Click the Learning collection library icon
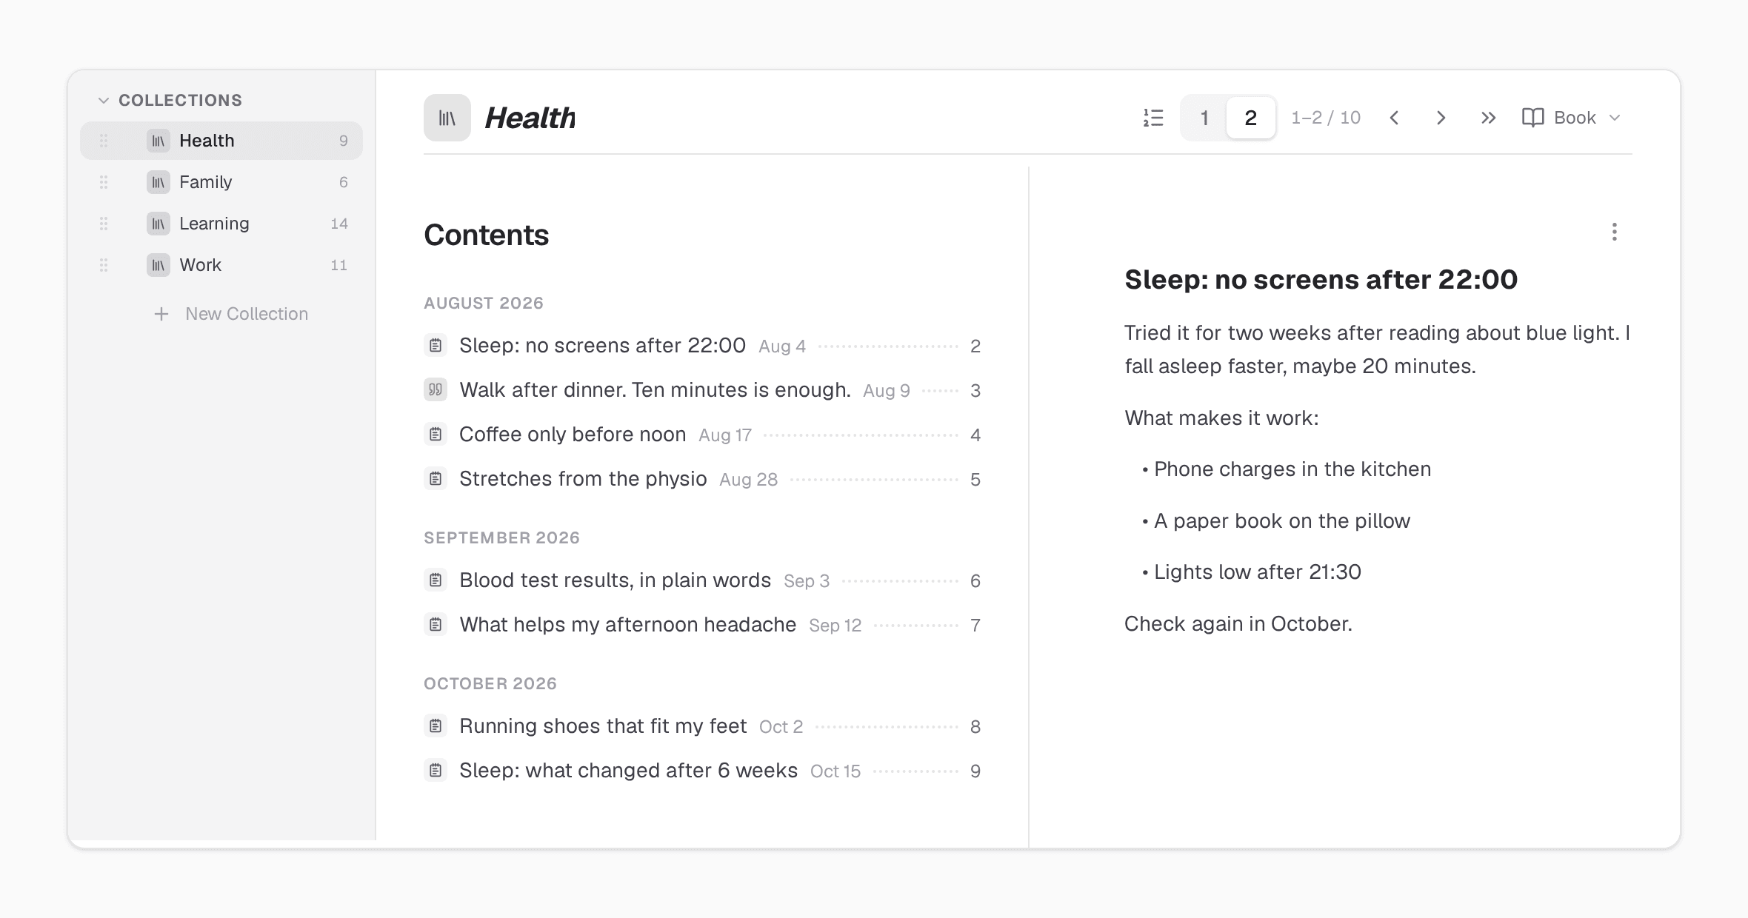This screenshot has width=1748, height=918. [x=158, y=224]
